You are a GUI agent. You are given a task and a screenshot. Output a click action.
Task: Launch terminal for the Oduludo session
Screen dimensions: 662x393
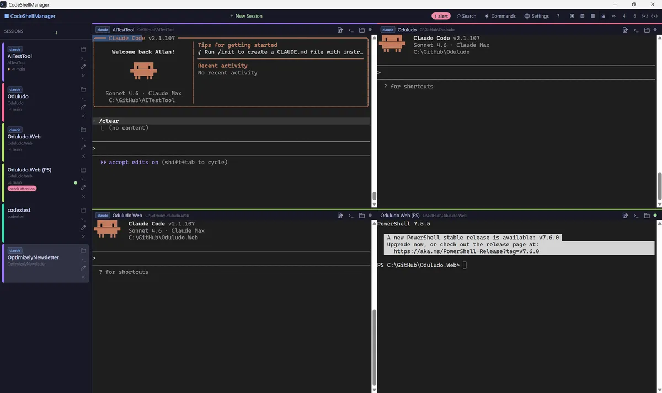(83, 98)
